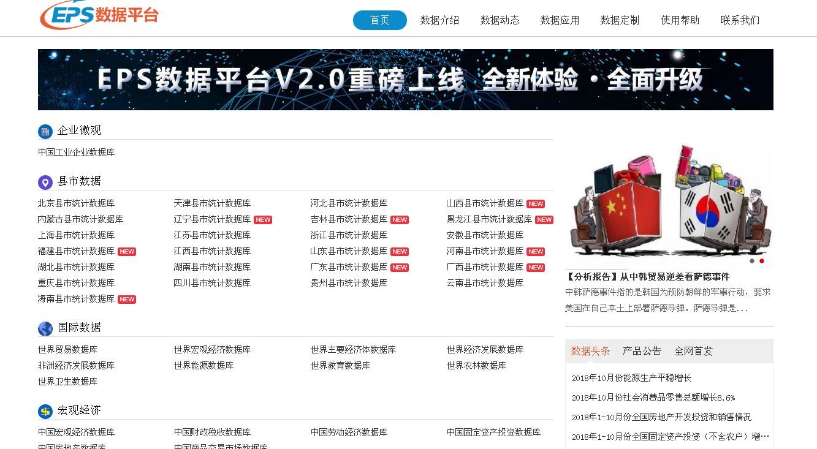Select the red carousel indicator dot
817x449 pixels.
point(762,261)
